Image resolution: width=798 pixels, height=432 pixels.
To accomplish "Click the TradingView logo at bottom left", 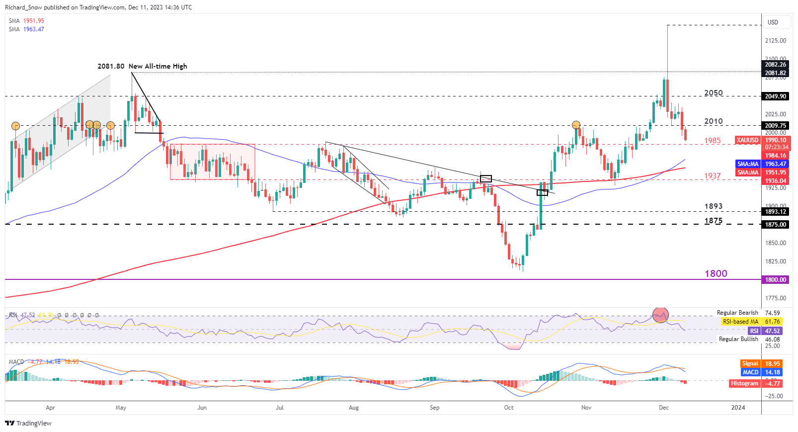I will (x=28, y=423).
